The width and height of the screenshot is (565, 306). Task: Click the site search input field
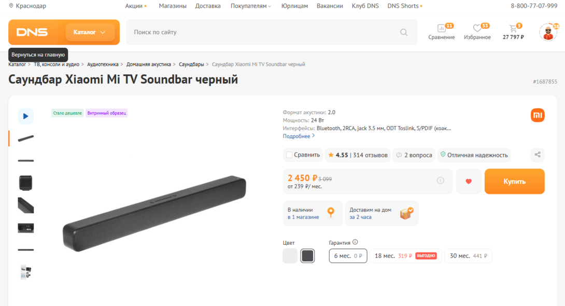click(259, 32)
